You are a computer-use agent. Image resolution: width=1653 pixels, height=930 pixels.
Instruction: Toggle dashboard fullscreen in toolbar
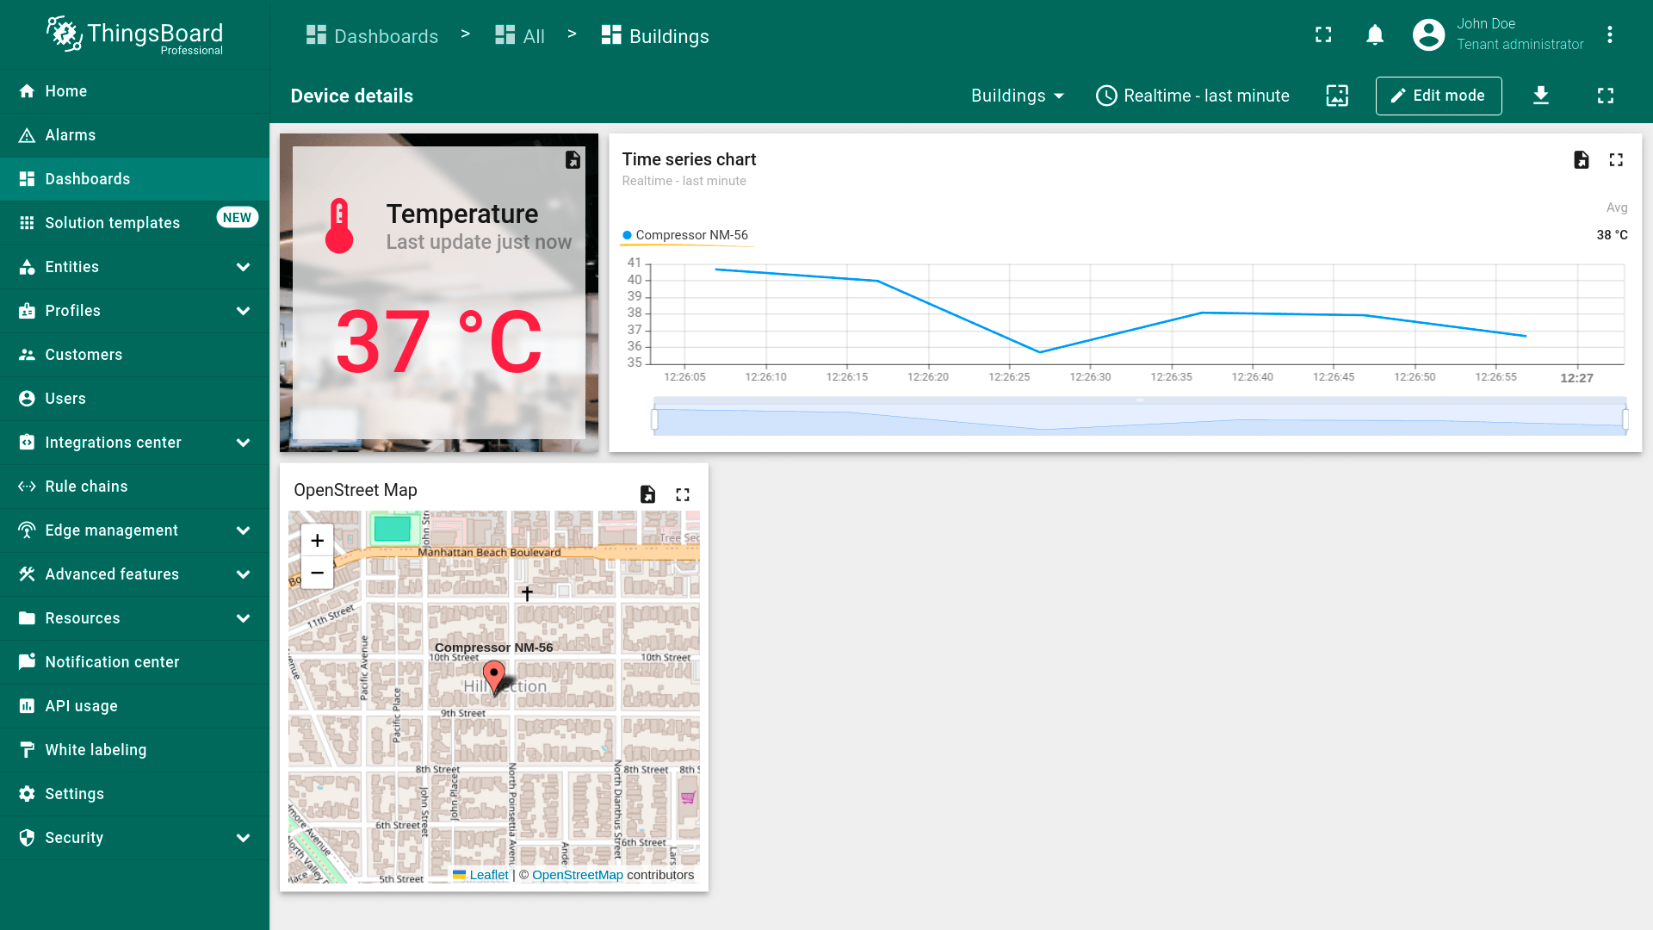(x=1605, y=96)
